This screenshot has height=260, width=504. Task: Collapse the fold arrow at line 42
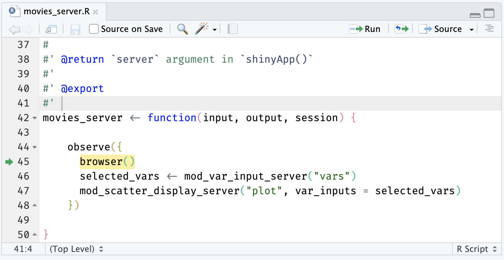point(35,118)
